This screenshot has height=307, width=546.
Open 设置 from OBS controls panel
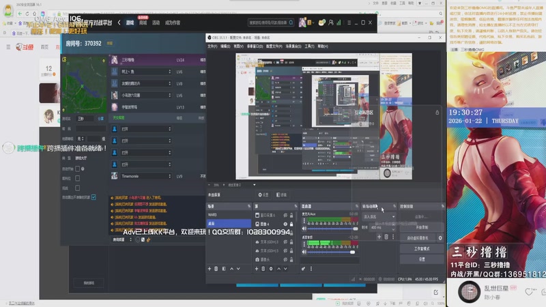[x=422, y=259]
